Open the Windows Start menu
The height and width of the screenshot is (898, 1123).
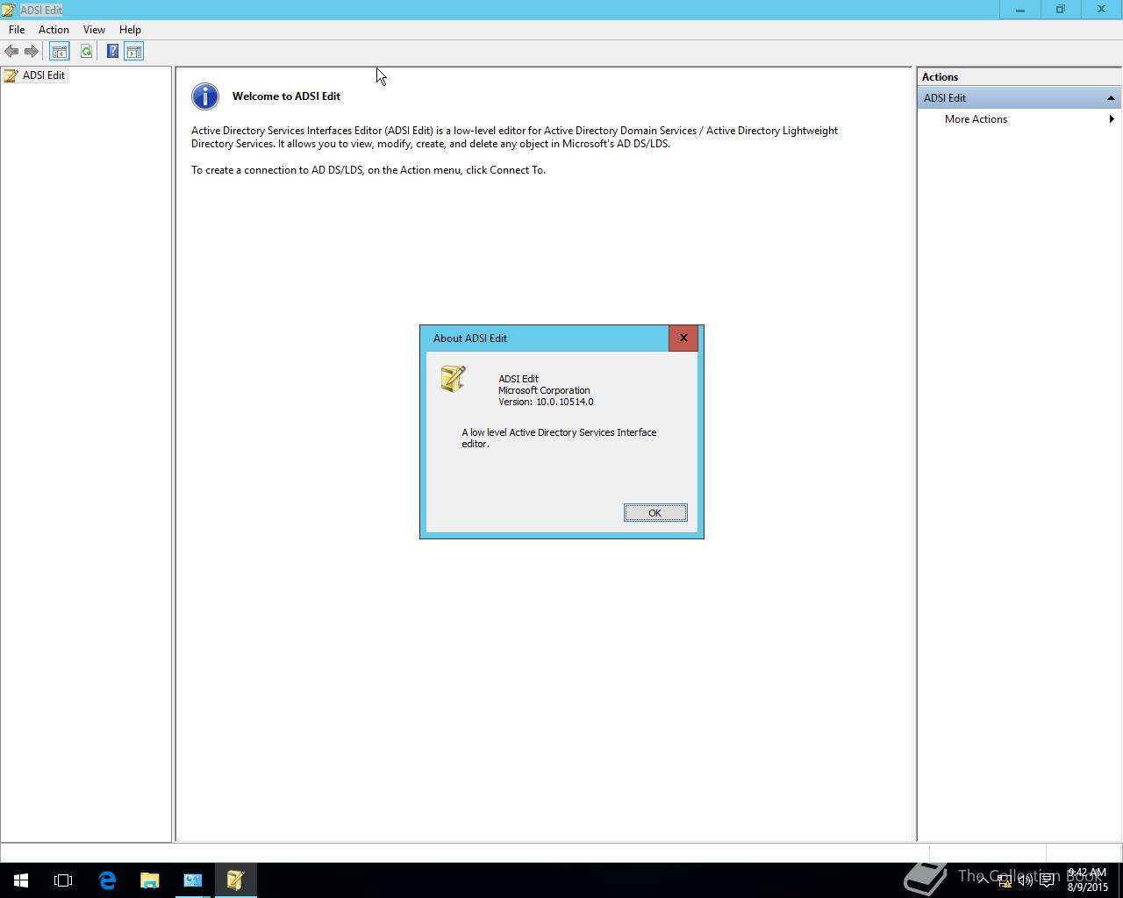[21, 880]
